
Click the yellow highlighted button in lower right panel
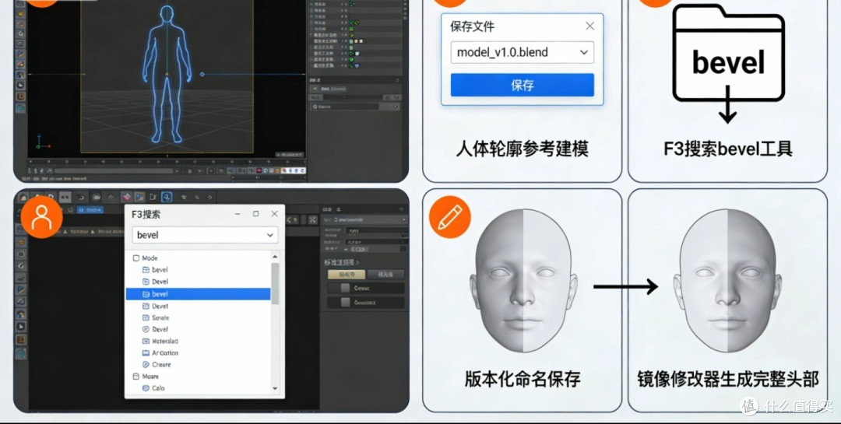[346, 275]
